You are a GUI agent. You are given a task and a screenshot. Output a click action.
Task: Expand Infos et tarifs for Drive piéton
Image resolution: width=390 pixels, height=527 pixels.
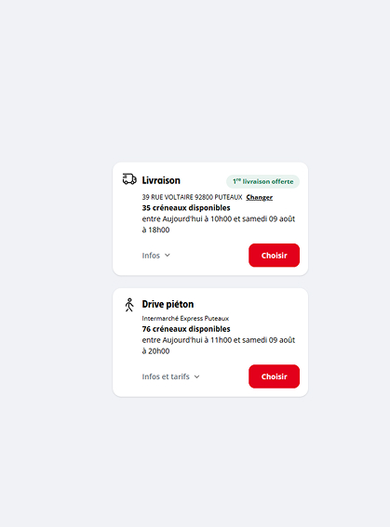pos(170,376)
